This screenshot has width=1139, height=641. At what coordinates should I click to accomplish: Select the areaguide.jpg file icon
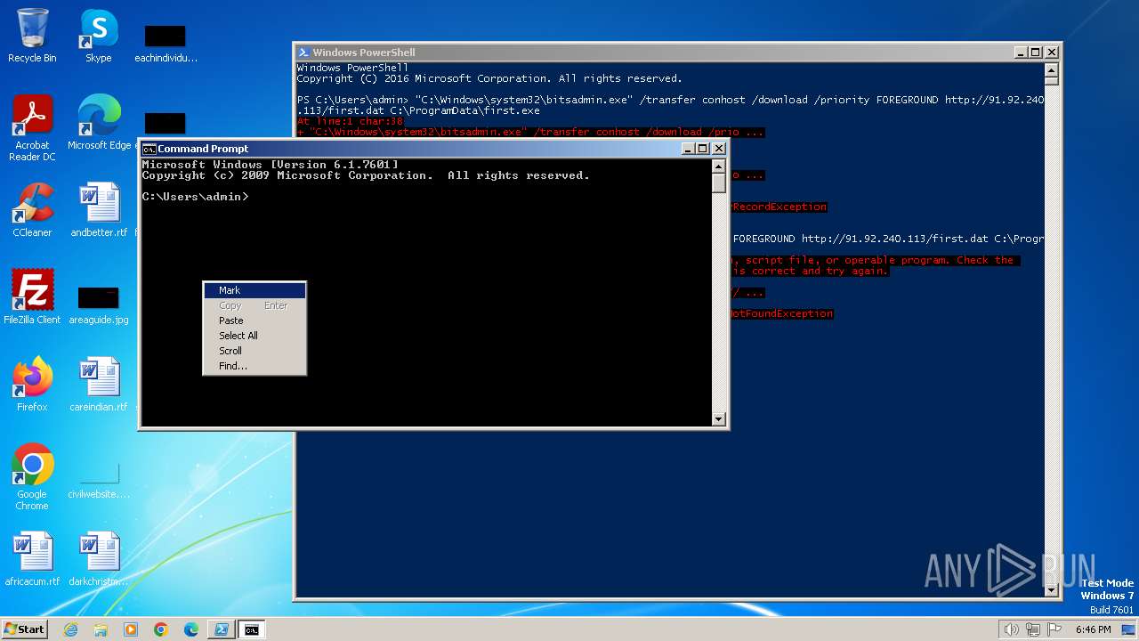(99, 304)
